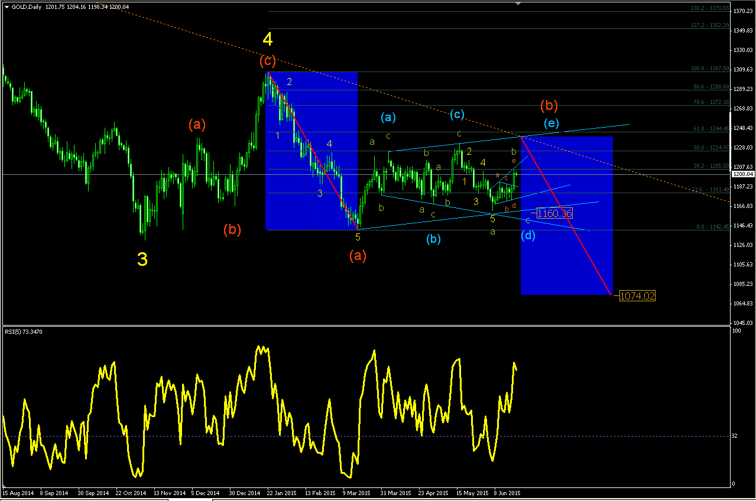Select the blue (b) wave label
756x501 pixels.
point(434,239)
